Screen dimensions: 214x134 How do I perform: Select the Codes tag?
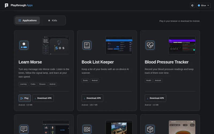pyautogui.click(x=33, y=84)
